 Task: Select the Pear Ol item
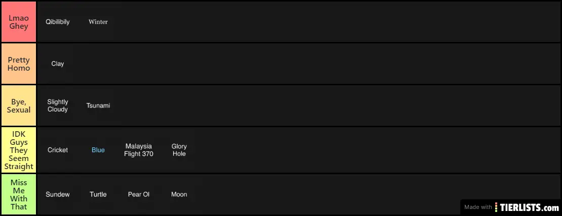pyautogui.click(x=139, y=194)
